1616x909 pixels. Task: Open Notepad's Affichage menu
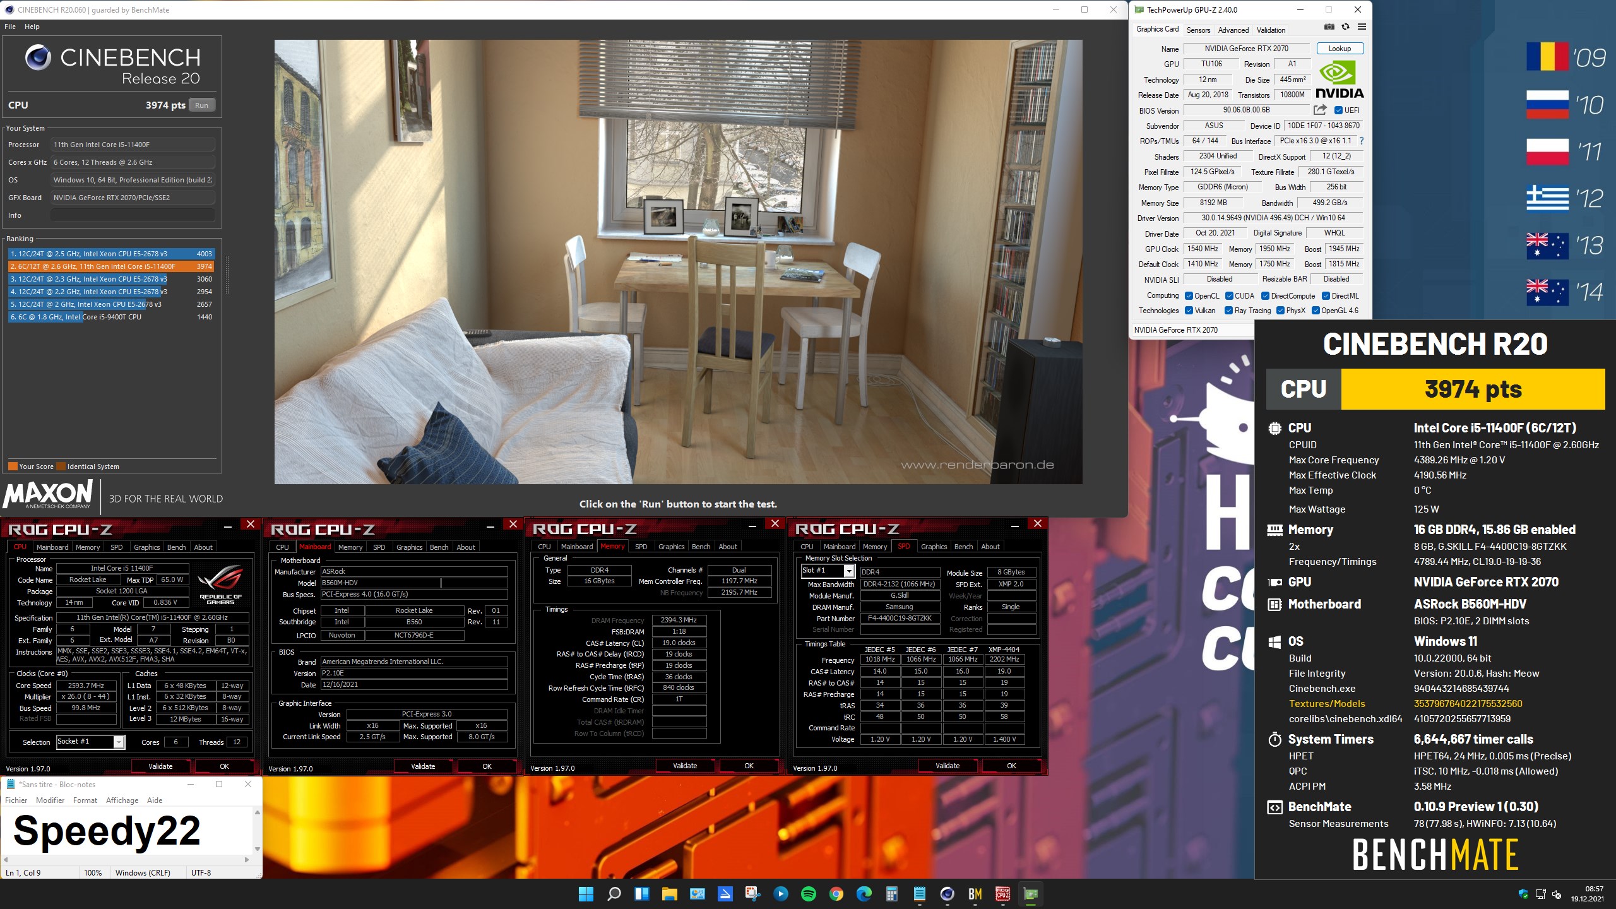pyautogui.click(x=122, y=800)
